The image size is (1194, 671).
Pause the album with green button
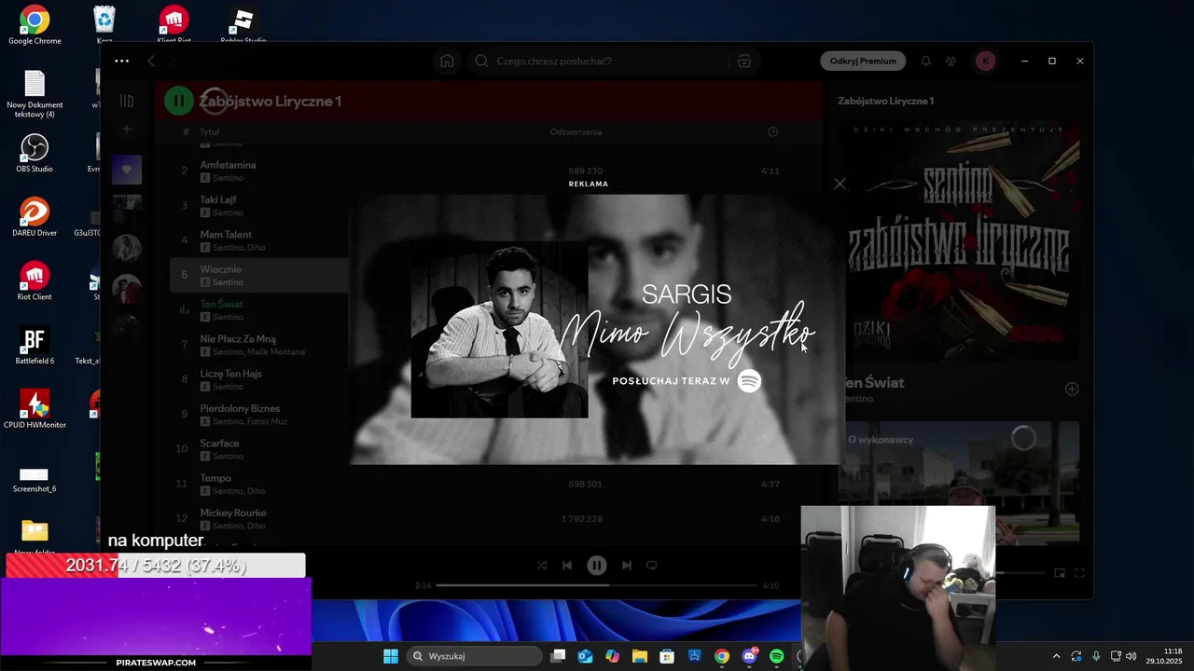[x=179, y=101]
